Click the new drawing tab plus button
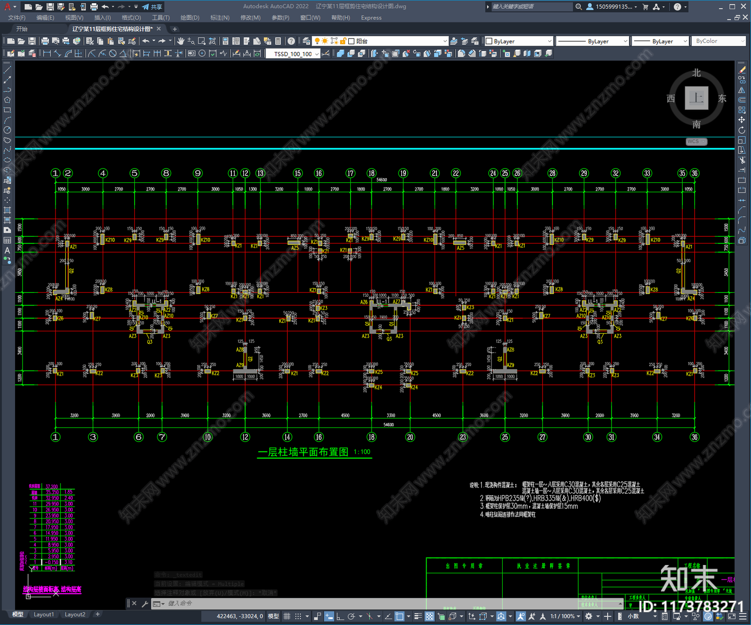 (175, 29)
